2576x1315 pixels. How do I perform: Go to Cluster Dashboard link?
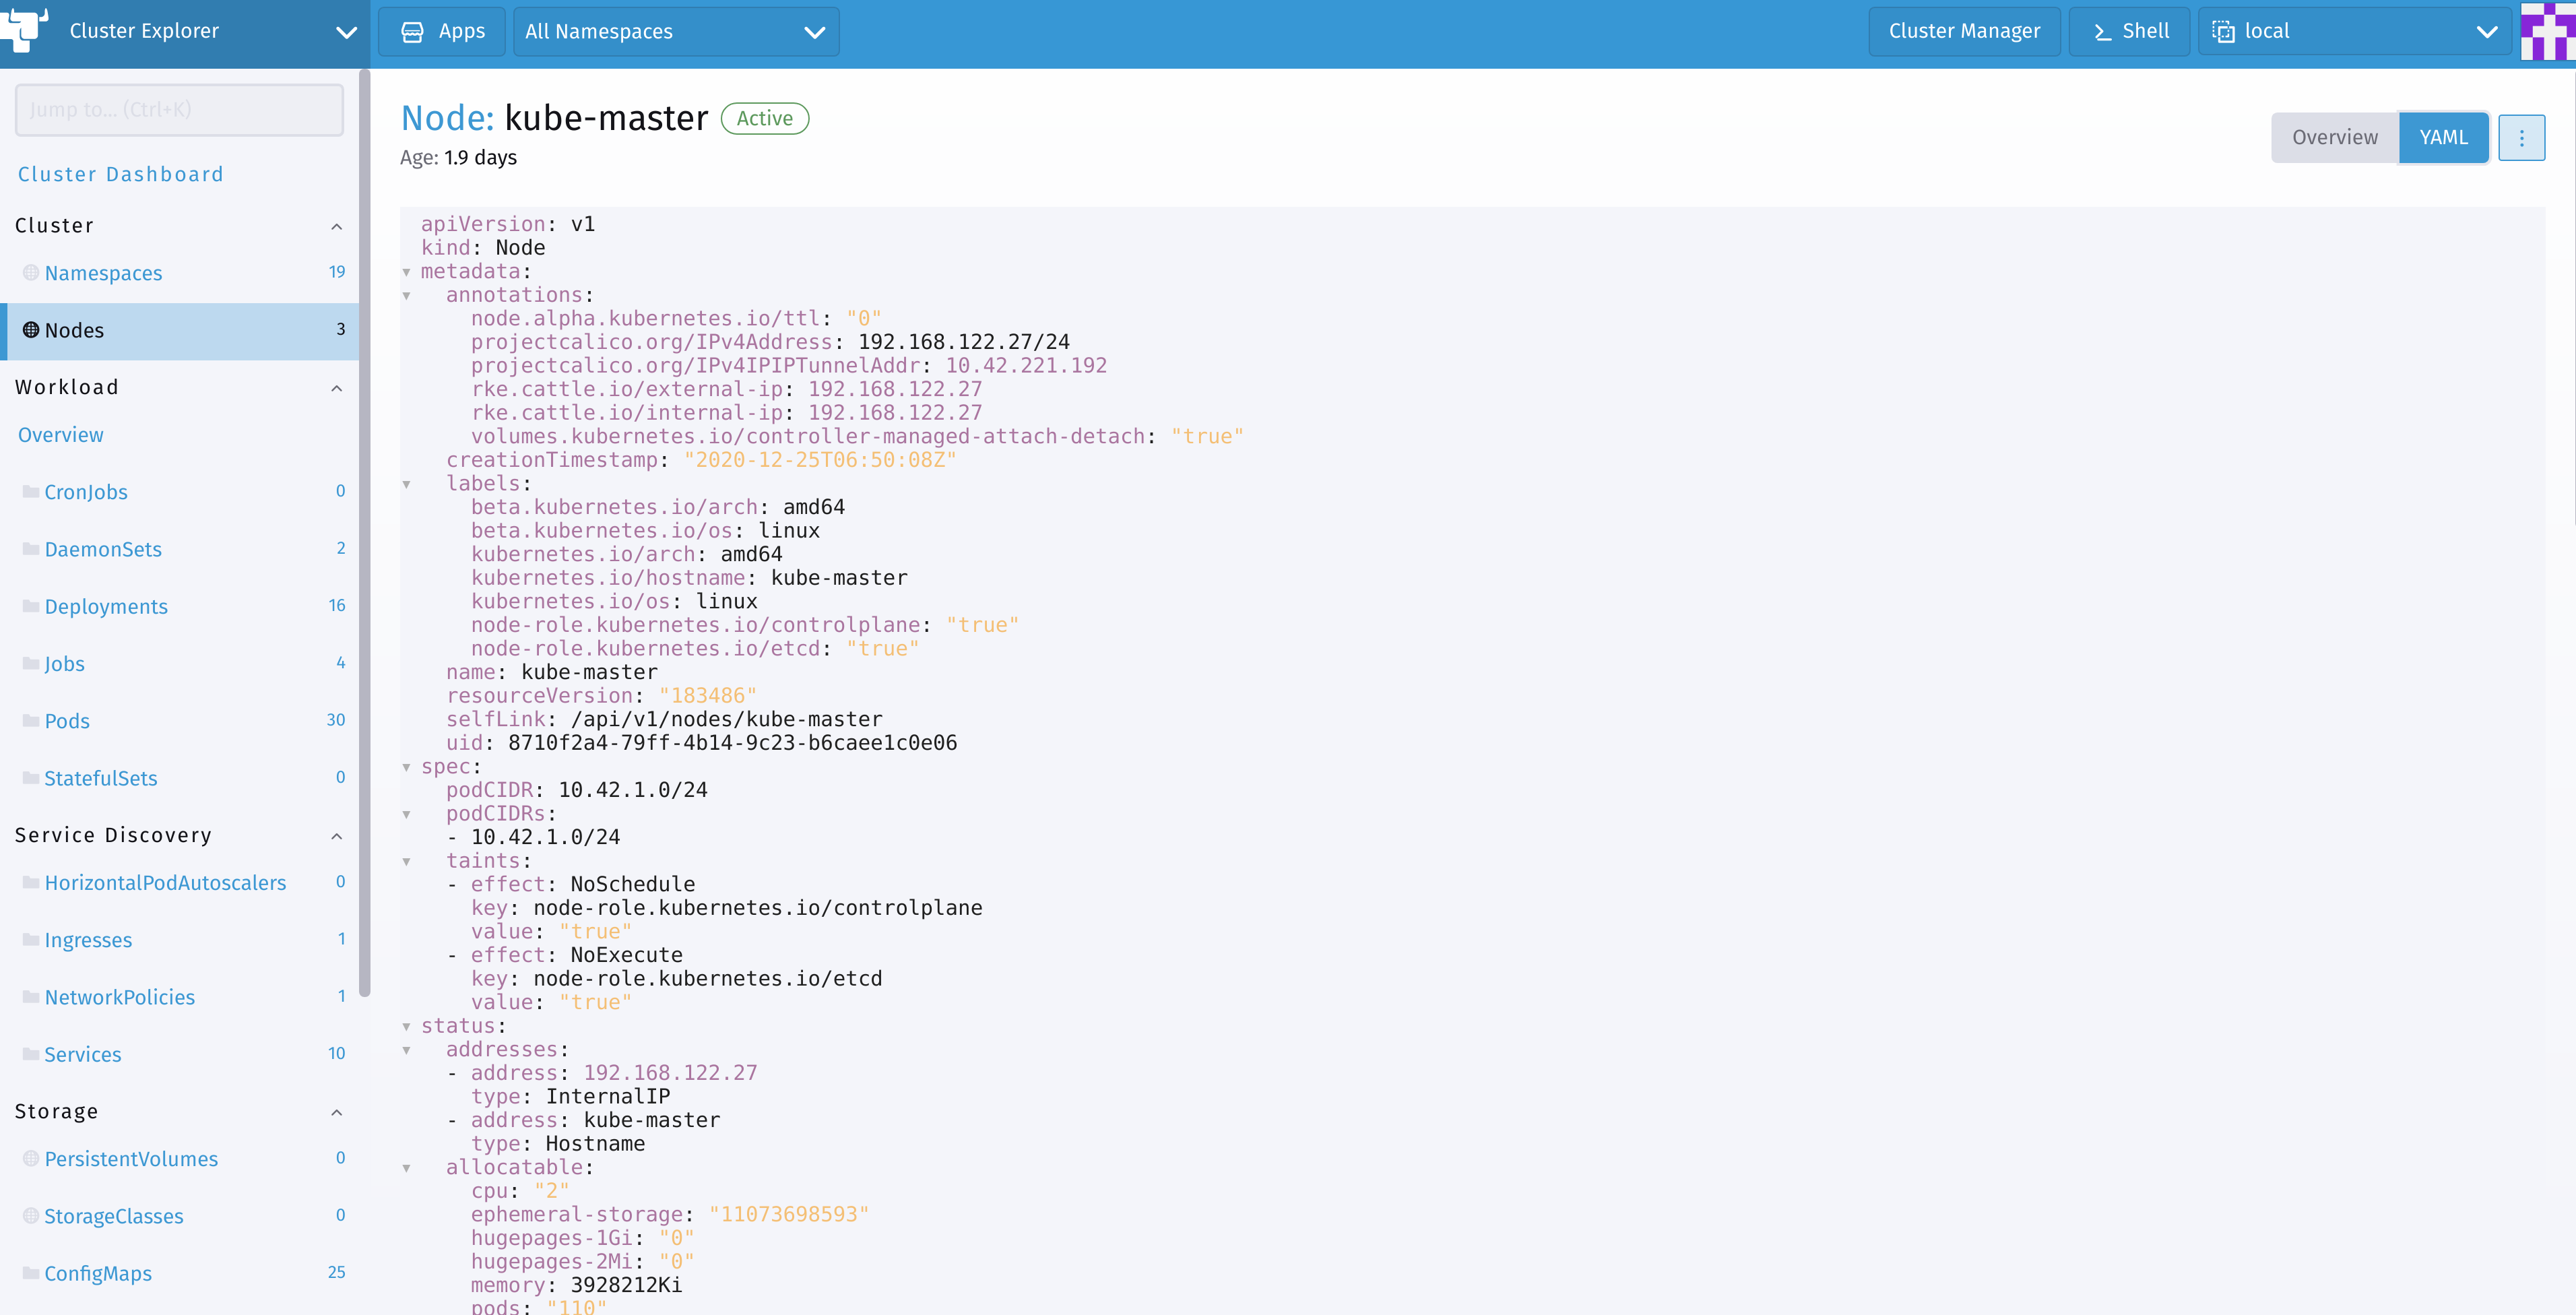120,174
